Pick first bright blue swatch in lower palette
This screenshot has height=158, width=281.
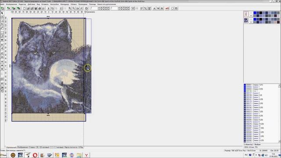click(255, 19)
